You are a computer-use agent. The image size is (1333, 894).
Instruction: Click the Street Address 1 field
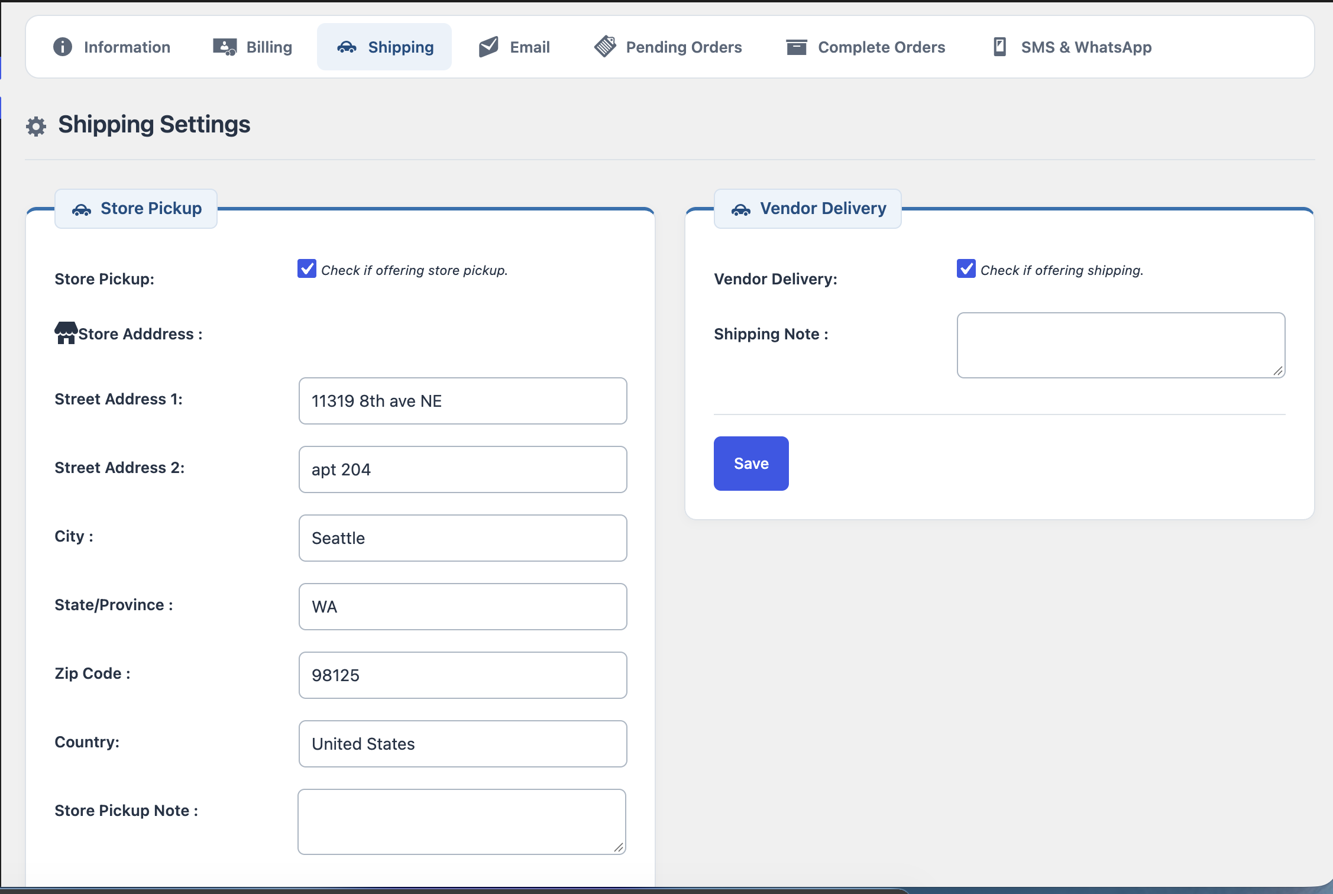pos(463,401)
